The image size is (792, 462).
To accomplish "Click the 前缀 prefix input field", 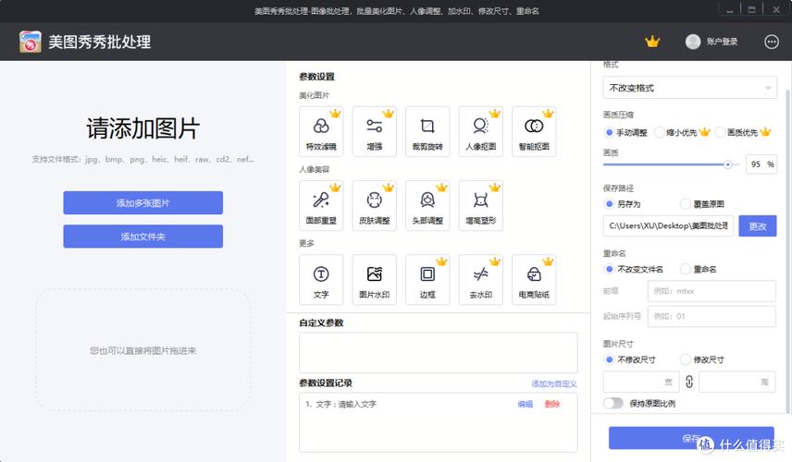I will pyautogui.click(x=712, y=291).
